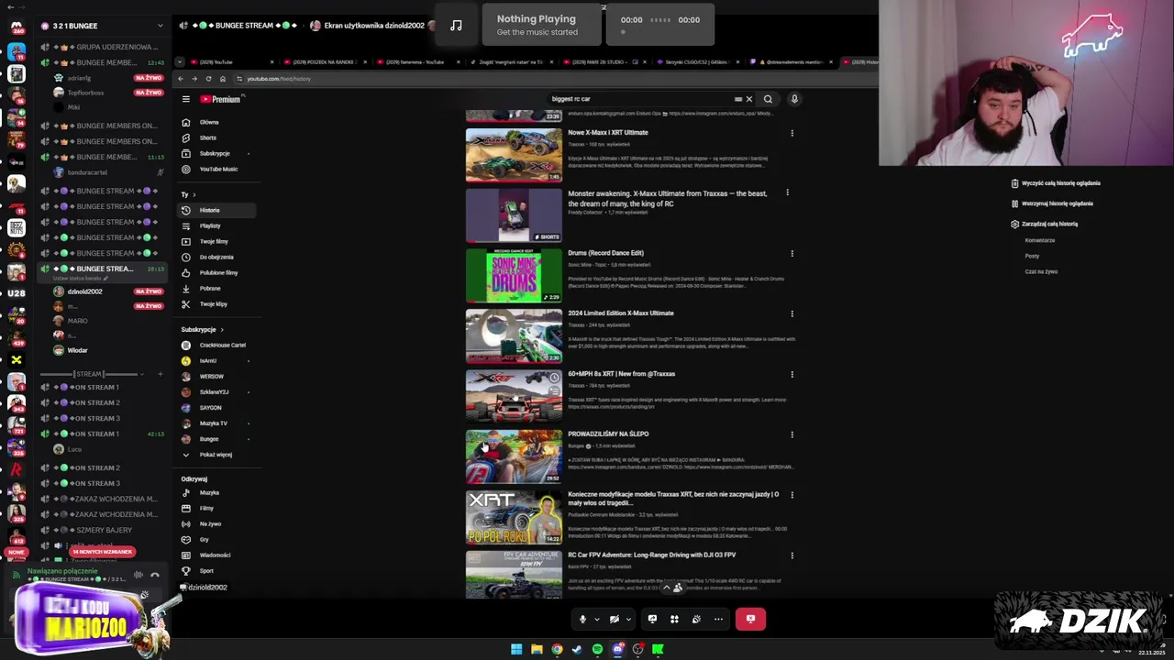
Task: Open more options for Nowe X-Maxx video
Action: pos(792,133)
